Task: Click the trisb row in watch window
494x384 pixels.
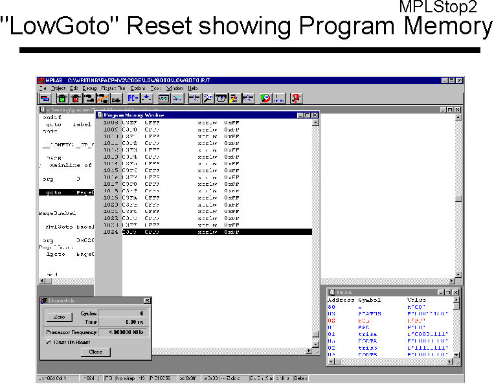Action: pos(390,348)
